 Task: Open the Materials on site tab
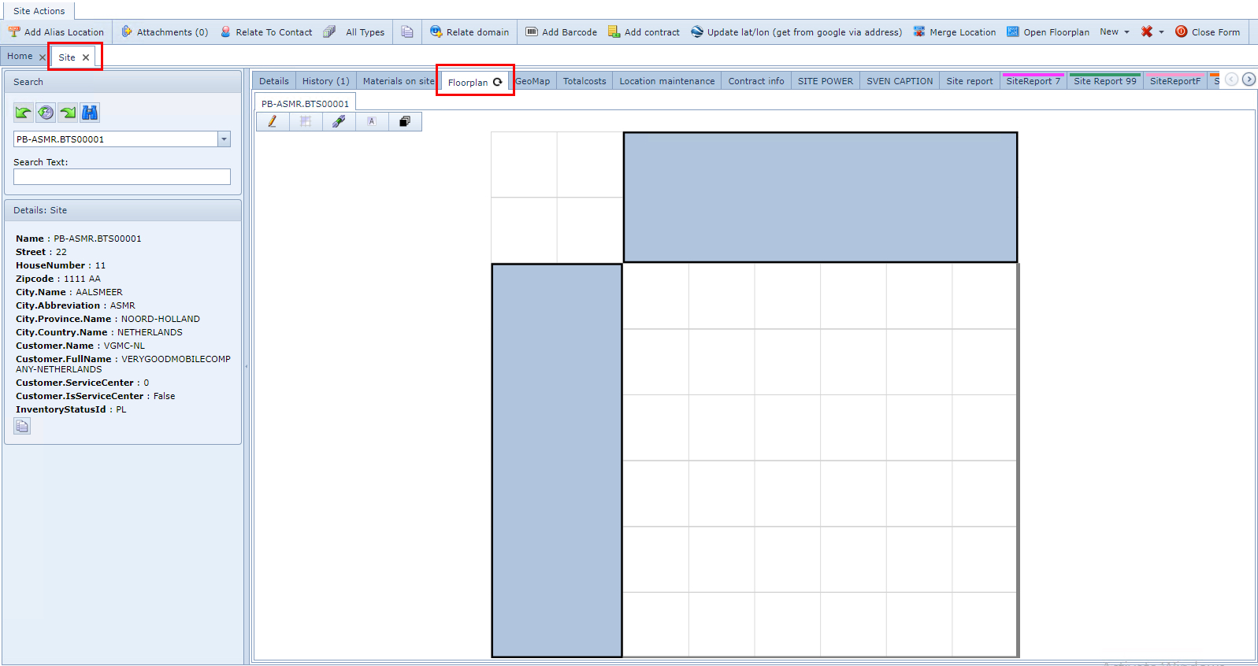(x=398, y=81)
